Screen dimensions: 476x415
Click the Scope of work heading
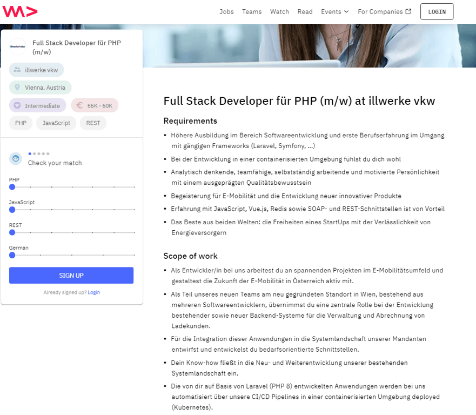(191, 256)
